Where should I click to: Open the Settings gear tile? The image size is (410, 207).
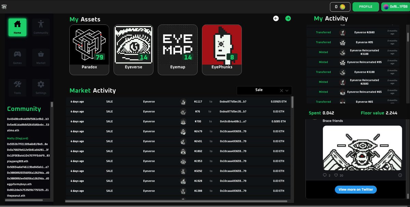pyautogui.click(x=41, y=87)
